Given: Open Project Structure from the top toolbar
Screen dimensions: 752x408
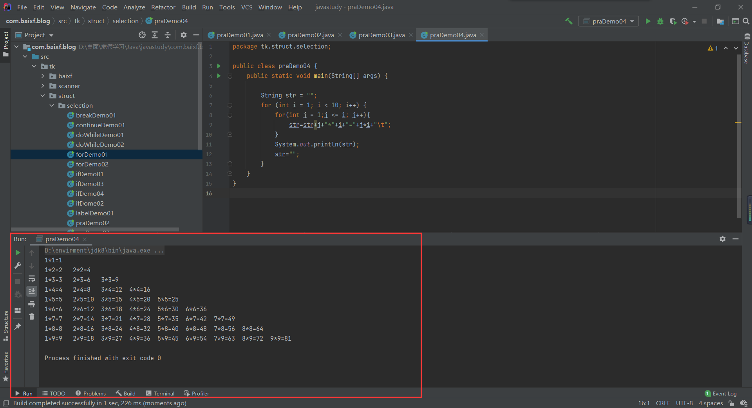Looking at the screenshot, I should click(x=720, y=21).
